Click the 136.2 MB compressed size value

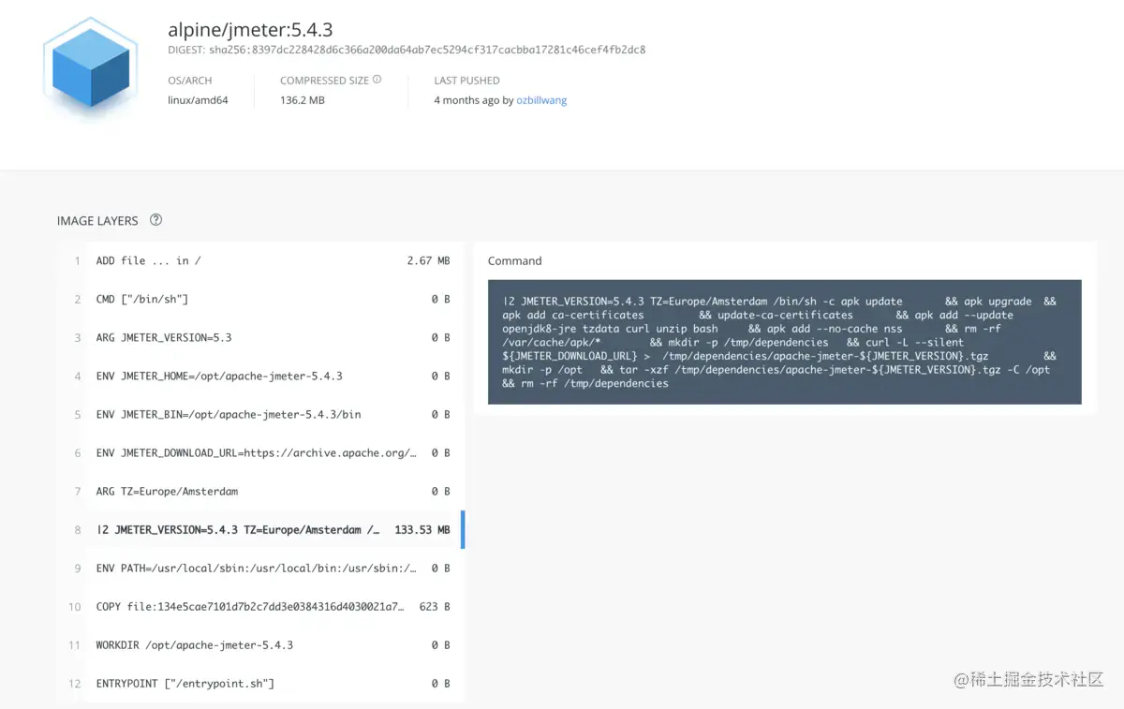(303, 100)
